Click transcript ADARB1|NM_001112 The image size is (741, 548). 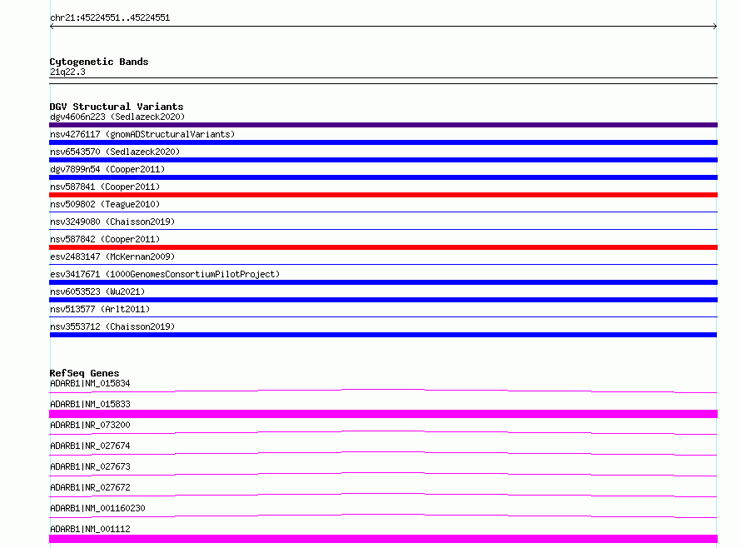90,529
